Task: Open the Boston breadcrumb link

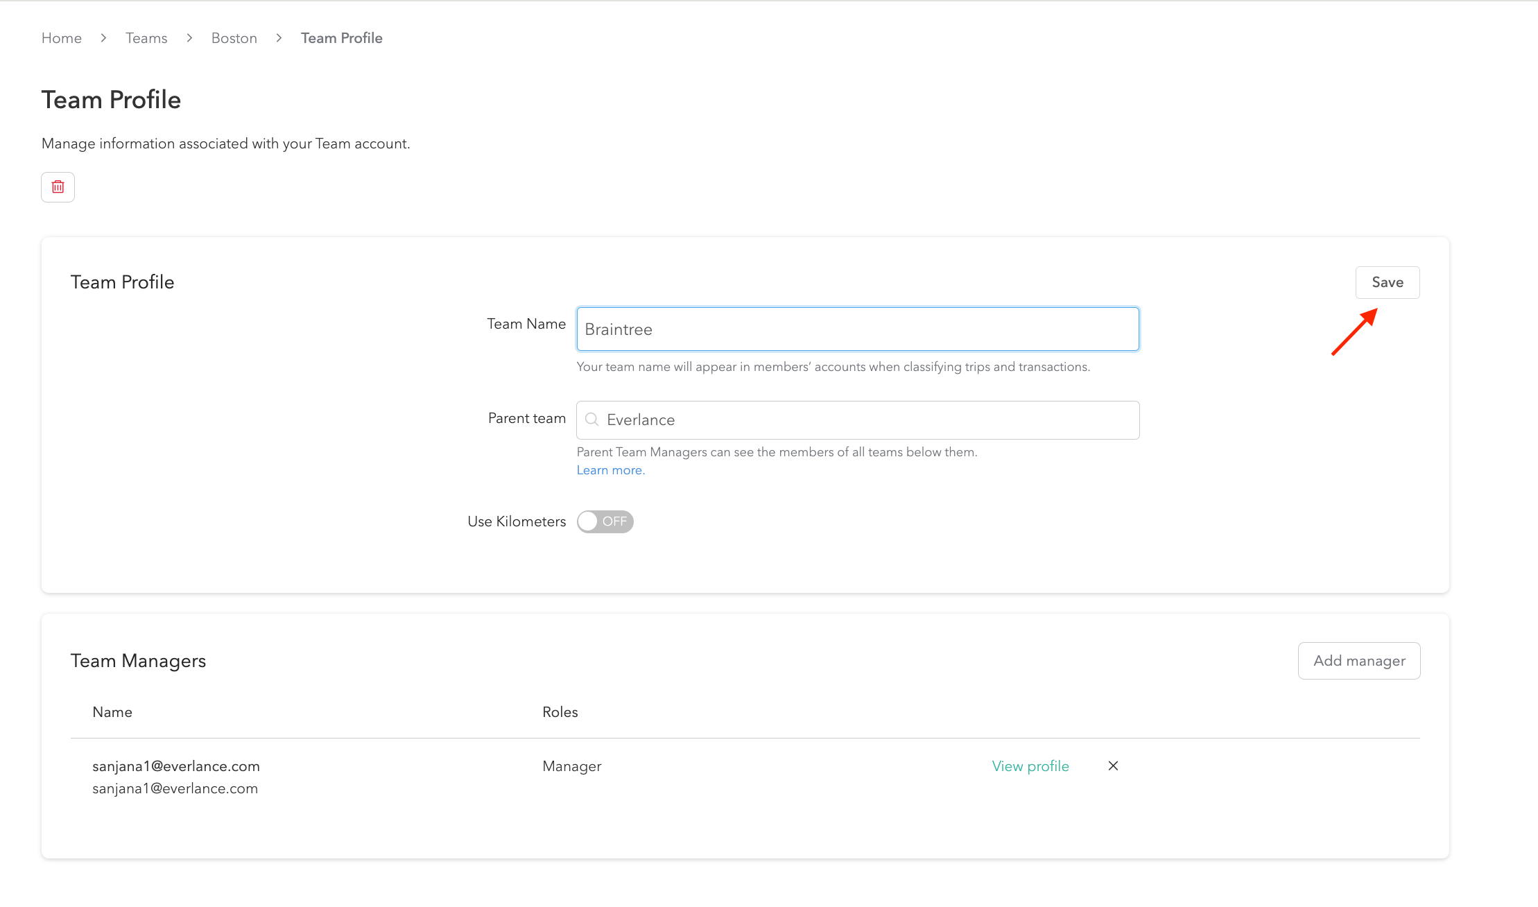Action: (234, 38)
